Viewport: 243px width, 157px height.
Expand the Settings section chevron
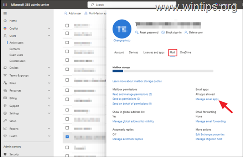click(x=49, y=113)
